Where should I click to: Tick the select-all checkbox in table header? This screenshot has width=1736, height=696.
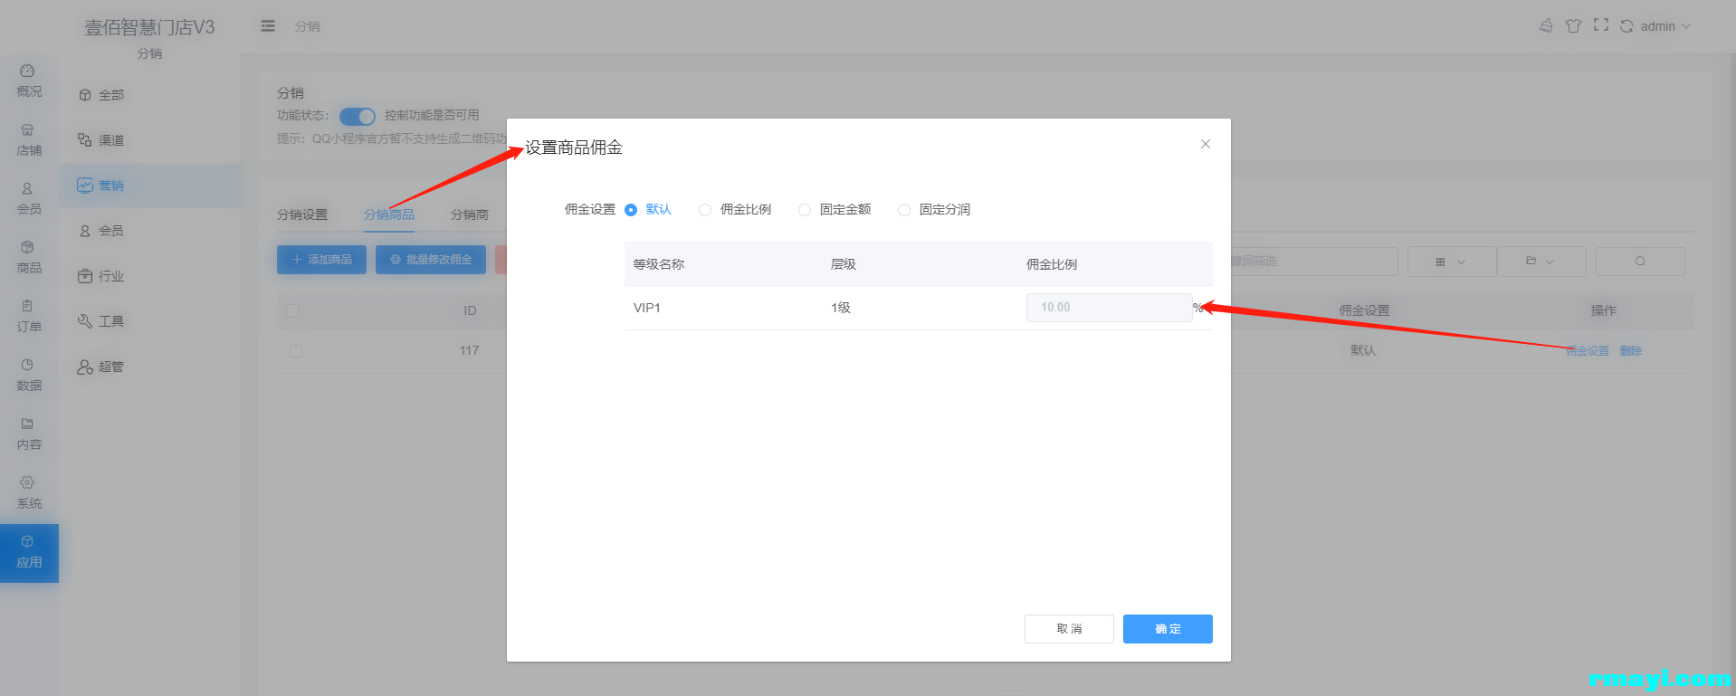point(292,310)
